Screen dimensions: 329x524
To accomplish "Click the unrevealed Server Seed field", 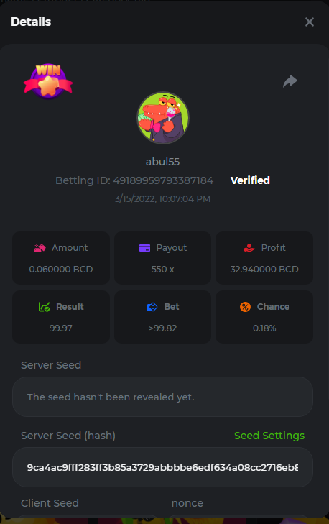I will click(162, 397).
